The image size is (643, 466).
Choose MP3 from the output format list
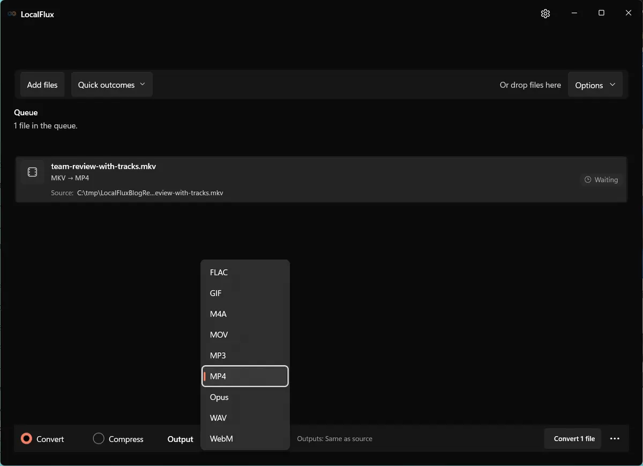tap(245, 356)
